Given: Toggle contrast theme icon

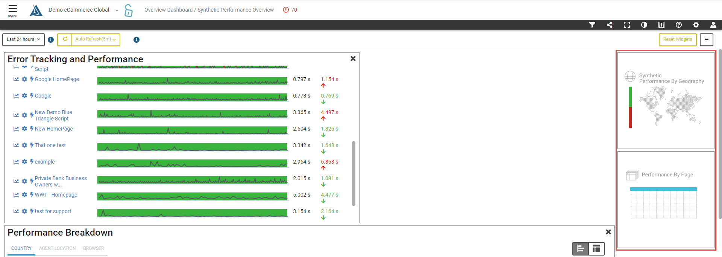Looking at the screenshot, I should coord(644,25).
